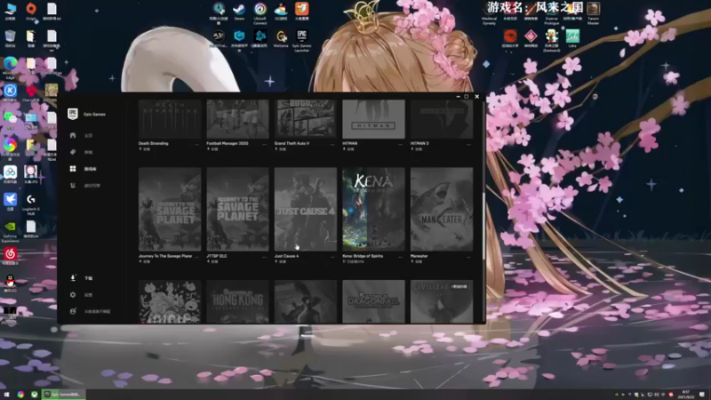711x400 pixels.
Task: Click the Epic Games taskbar button
Action: 63,394
